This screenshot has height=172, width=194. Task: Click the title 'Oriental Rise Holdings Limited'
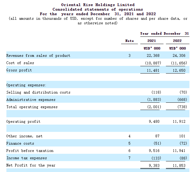tap(98, 5)
